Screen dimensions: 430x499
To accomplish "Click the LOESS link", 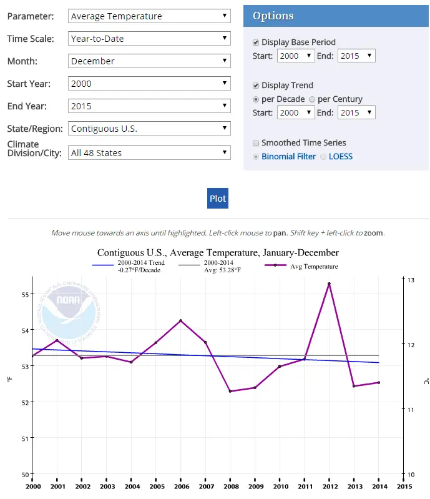I will [341, 157].
